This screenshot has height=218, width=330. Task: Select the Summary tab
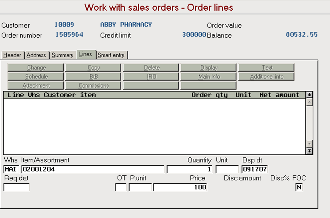click(x=63, y=55)
